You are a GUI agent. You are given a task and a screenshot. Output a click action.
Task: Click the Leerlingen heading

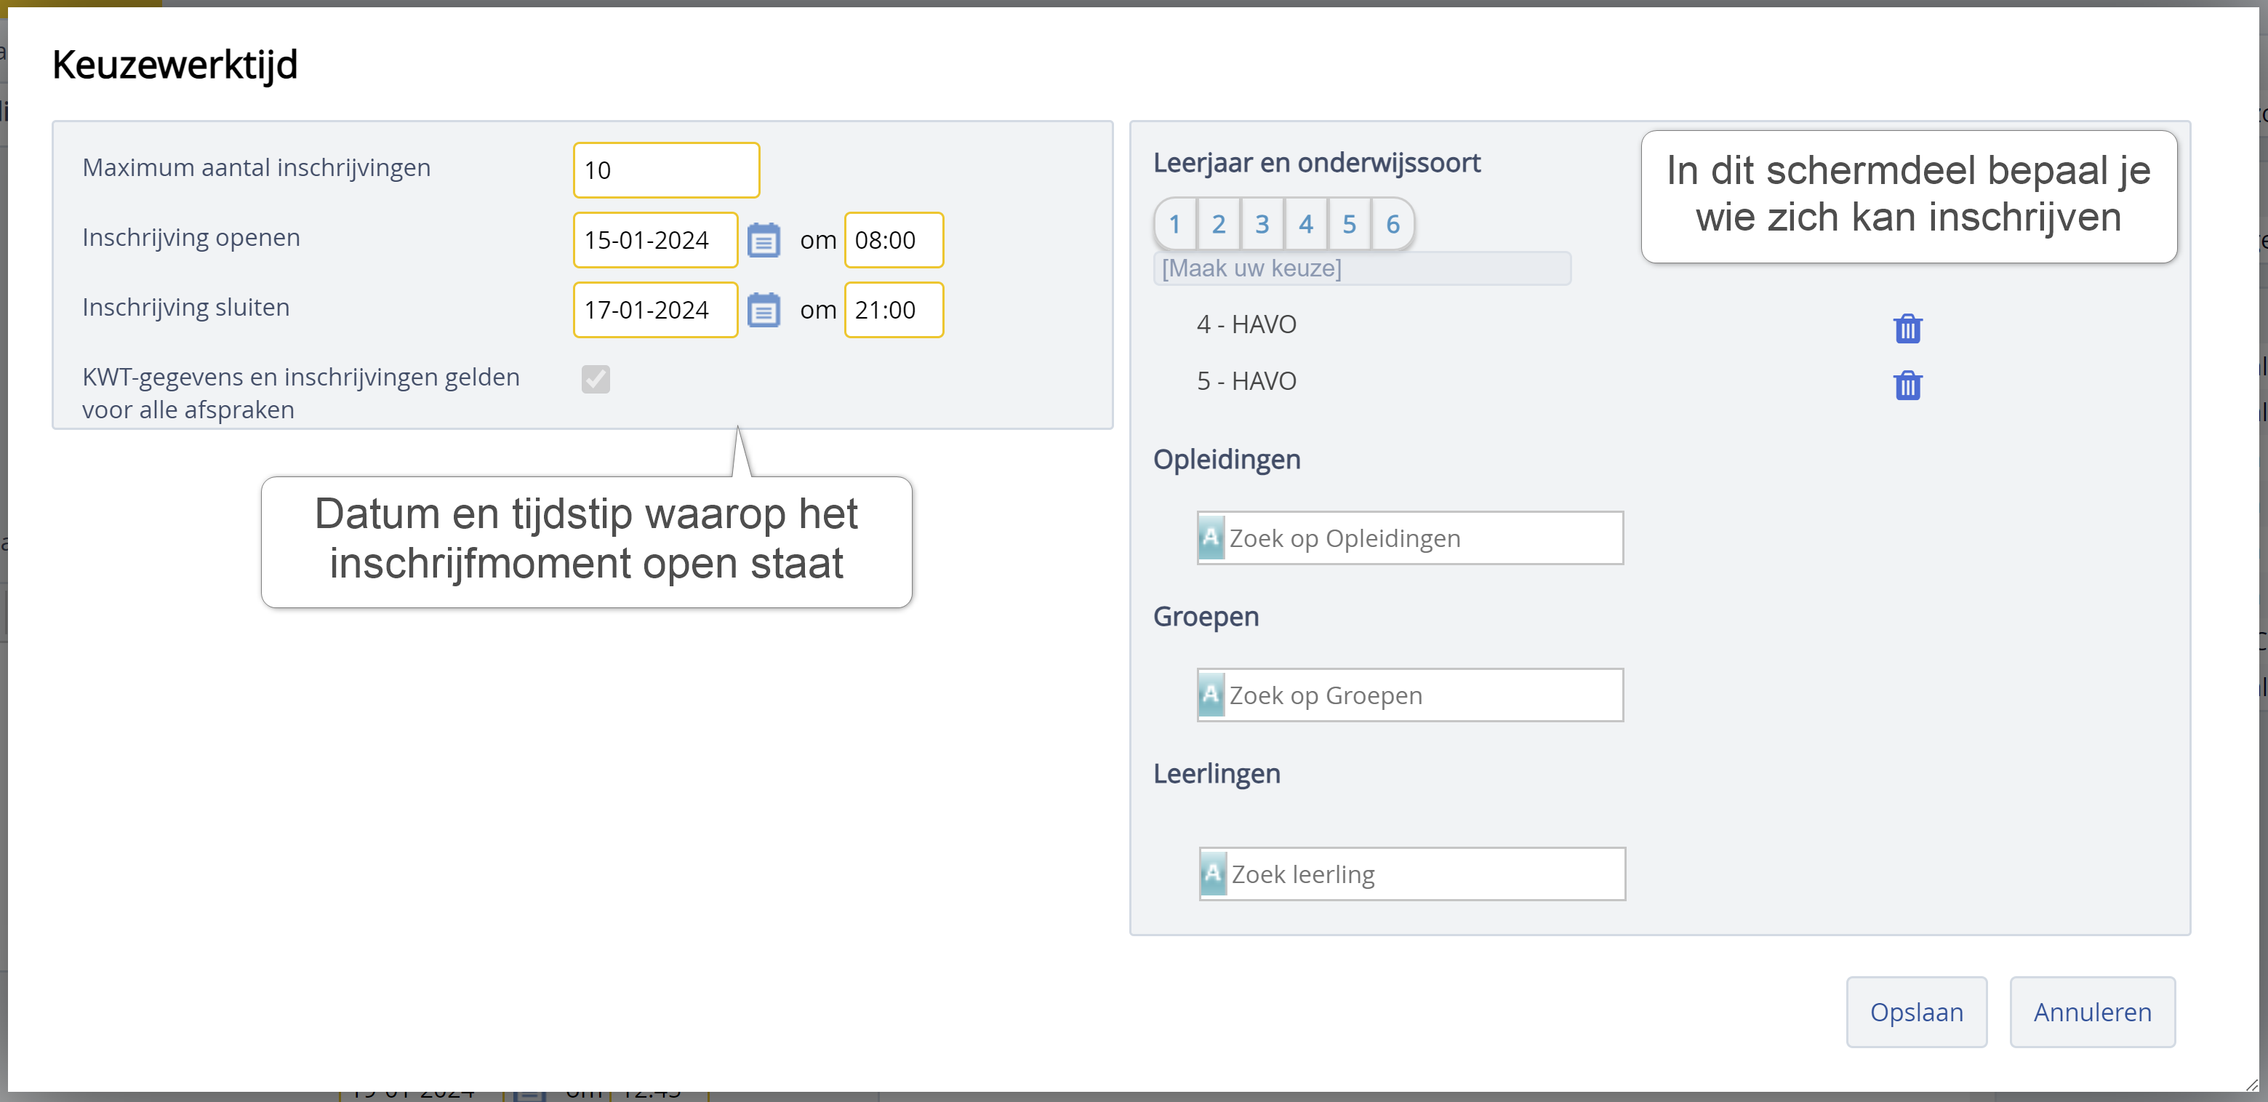tap(1217, 773)
